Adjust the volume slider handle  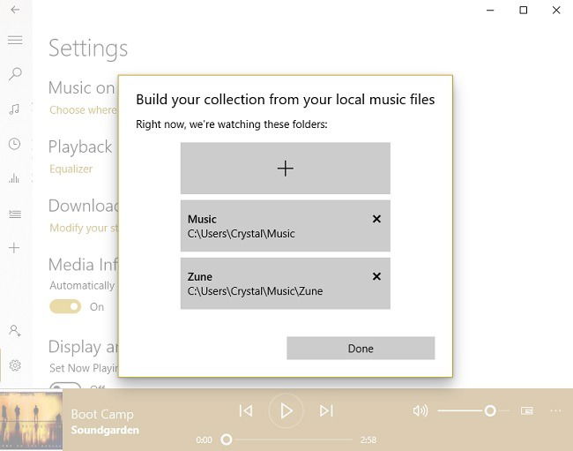coord(490,410)
